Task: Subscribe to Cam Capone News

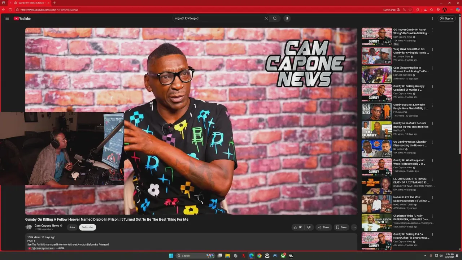Action: pyautogui.click(x=87, y=227)
